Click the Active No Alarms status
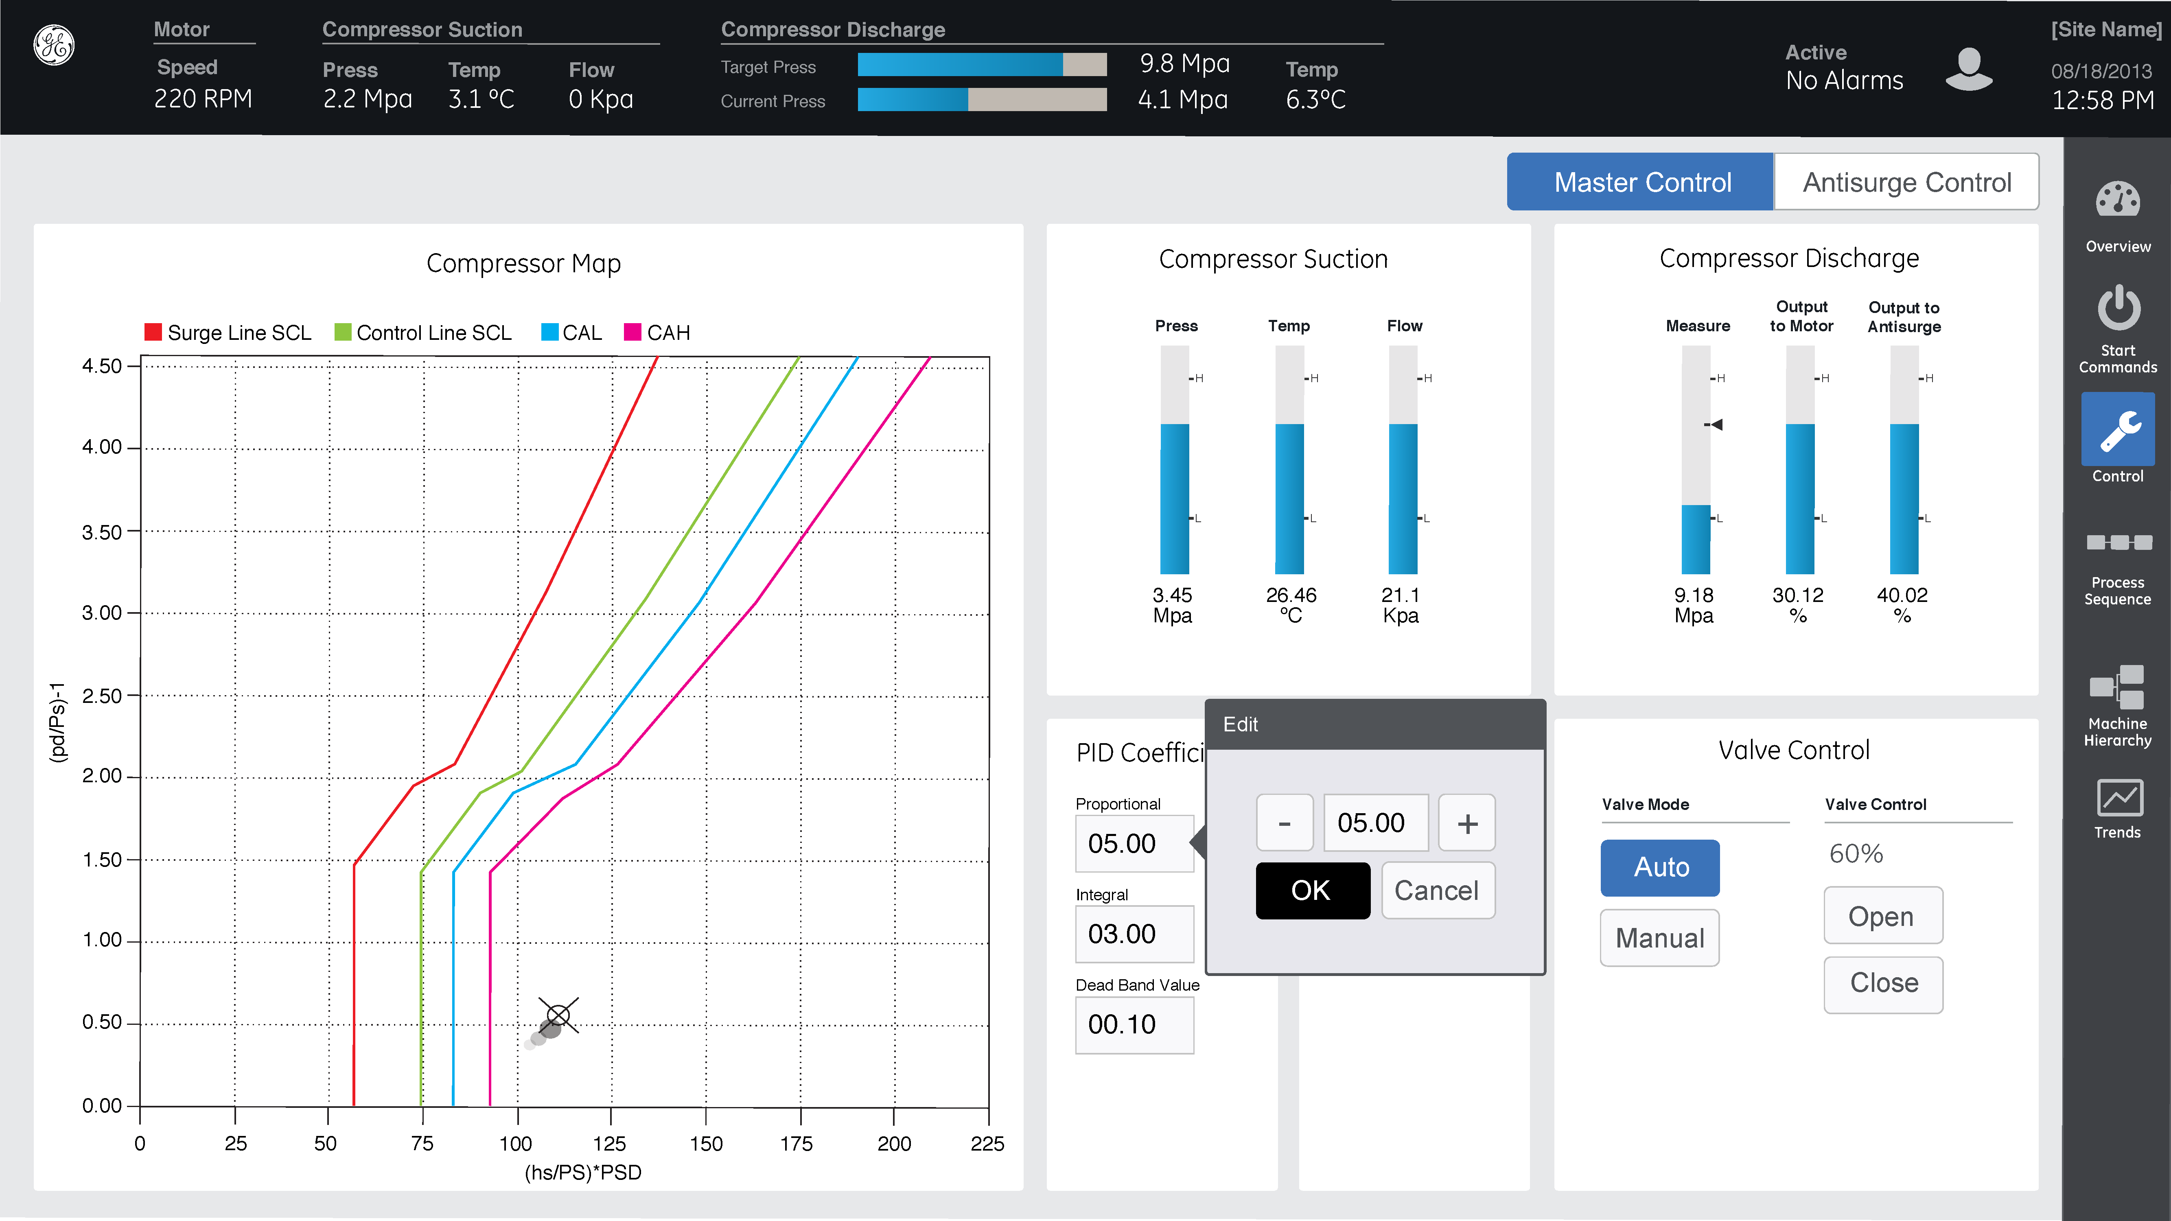2171x1221 pixels. pyautogui.click(x=1844, y=68)
